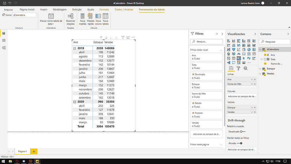Check the Data field checkbox
The image size is (291, 164).
click(x=265, y=59)
